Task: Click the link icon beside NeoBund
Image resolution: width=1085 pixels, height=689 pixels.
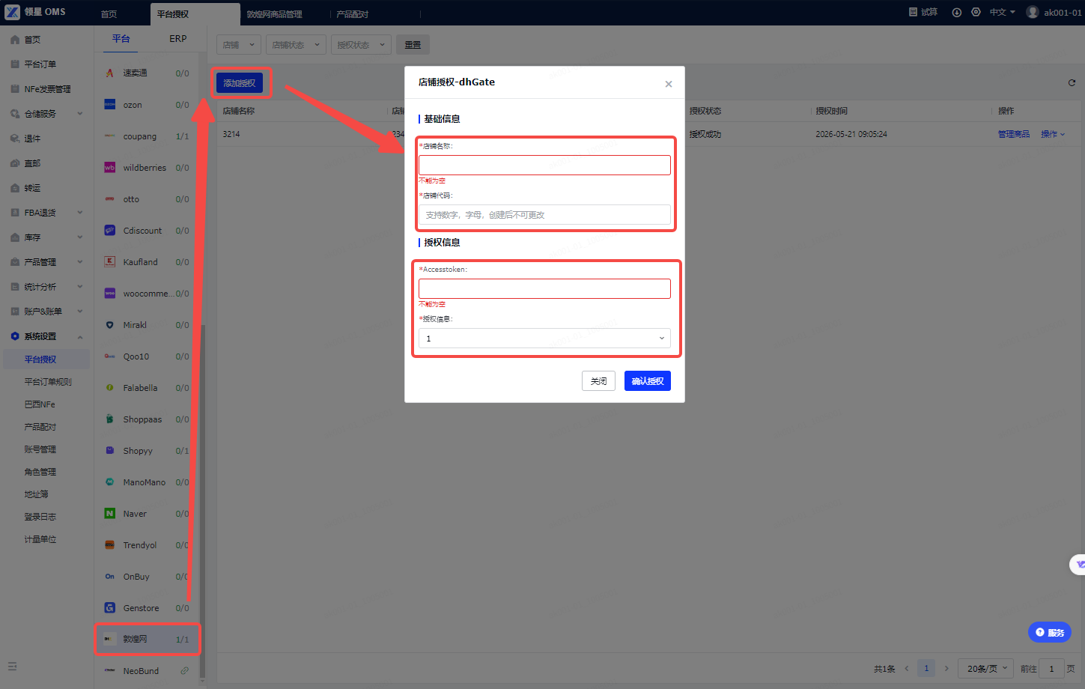Action: coord(184,671)
